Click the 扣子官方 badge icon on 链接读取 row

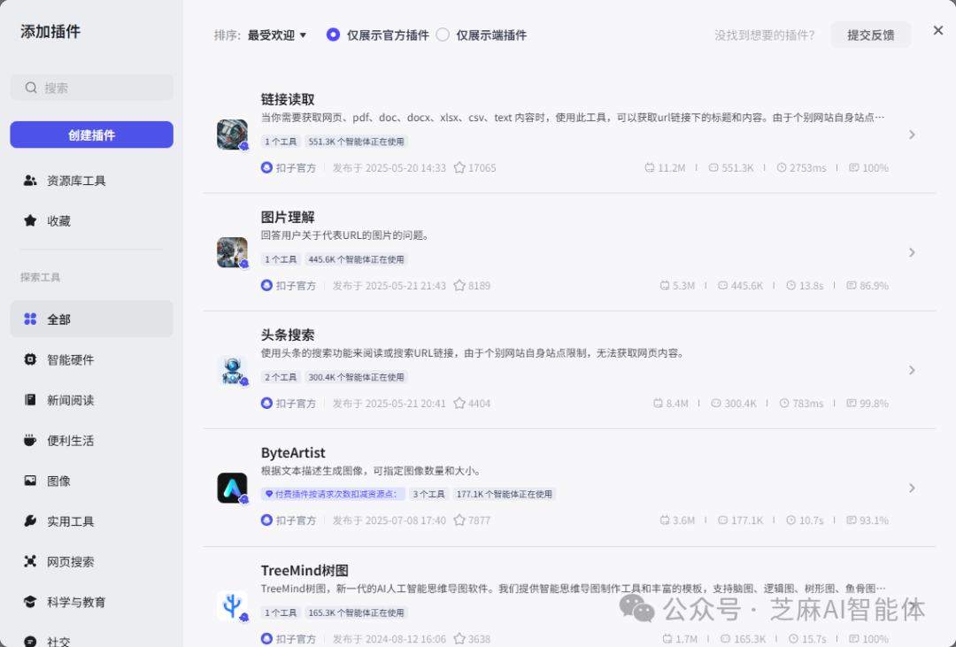(x=266, y=167)
